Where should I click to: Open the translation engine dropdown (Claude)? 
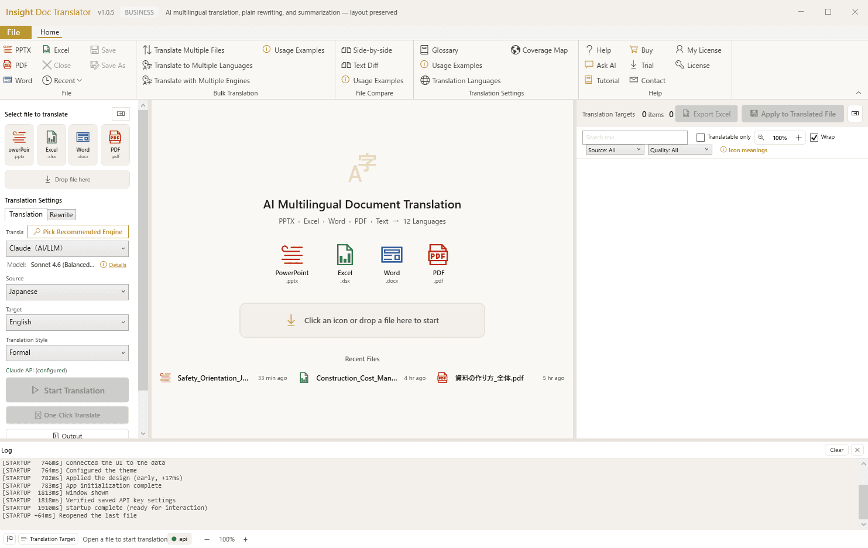[67, 248]
